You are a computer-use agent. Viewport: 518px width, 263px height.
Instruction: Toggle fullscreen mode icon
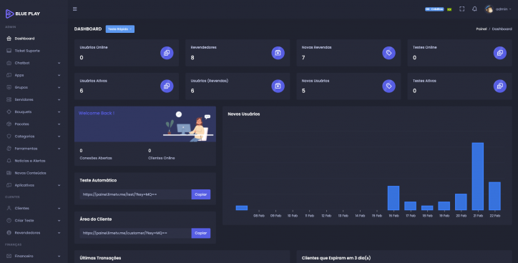pyautogui.click(x=462, y=9)
